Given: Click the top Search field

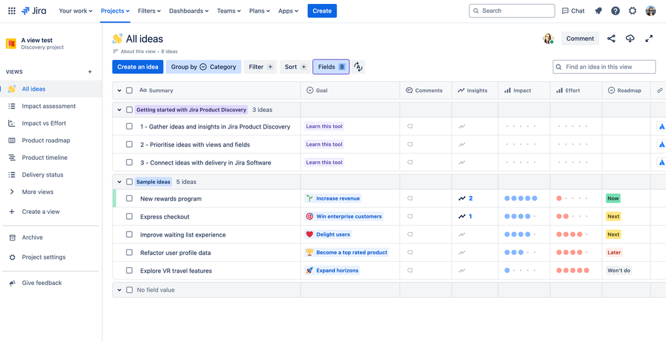Looking at the screenshot, I should coord(512,11).
